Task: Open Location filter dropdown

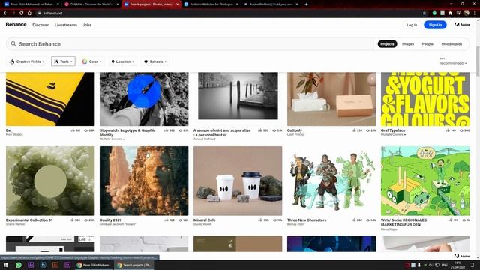Action: [x=123, y=61]
